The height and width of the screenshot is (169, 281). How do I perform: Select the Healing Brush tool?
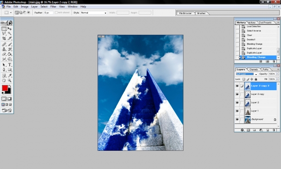click(x=4, y=44)
